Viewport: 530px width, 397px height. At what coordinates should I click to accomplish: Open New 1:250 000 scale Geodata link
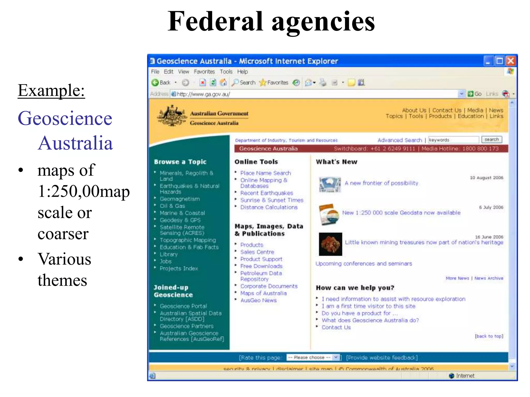click(x=401, y=213)
